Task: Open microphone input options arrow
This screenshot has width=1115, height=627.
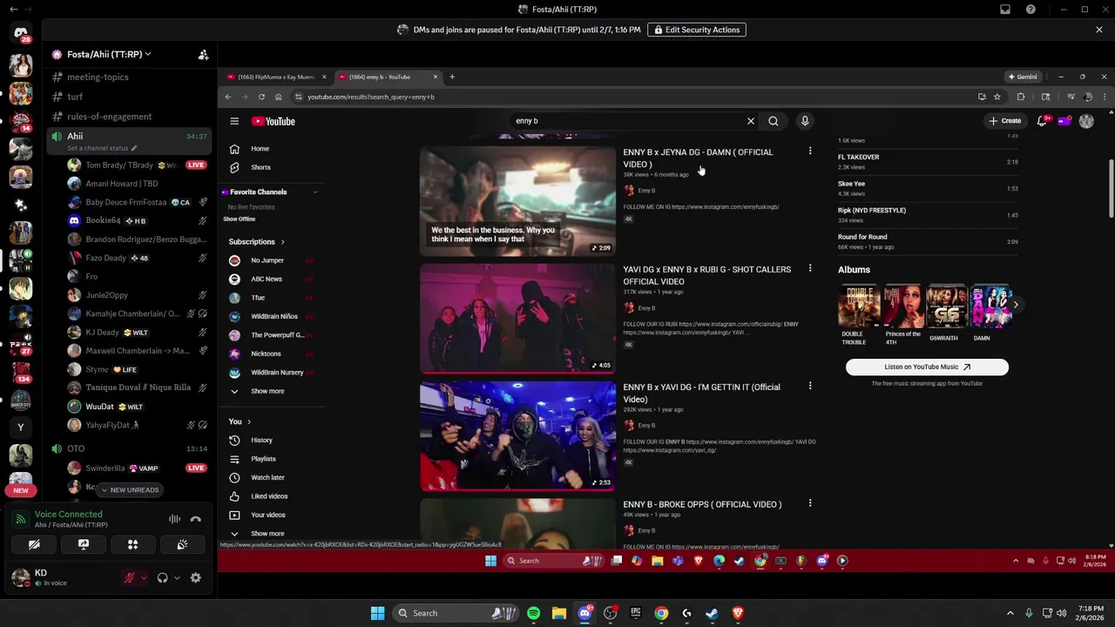Action: (x=144, y=577)
